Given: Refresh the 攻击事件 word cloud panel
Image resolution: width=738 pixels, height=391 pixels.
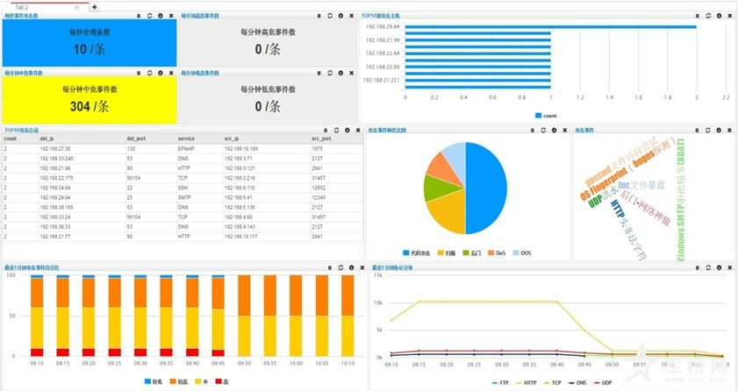Looking at the screenshot, I should [708, 130].
